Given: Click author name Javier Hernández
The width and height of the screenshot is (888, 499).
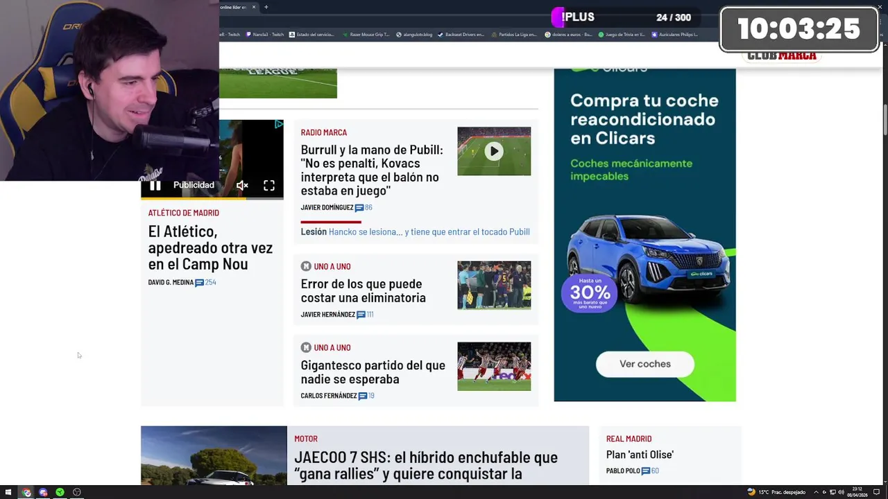Looking at the screenshot, I should [x=327, y=315].
